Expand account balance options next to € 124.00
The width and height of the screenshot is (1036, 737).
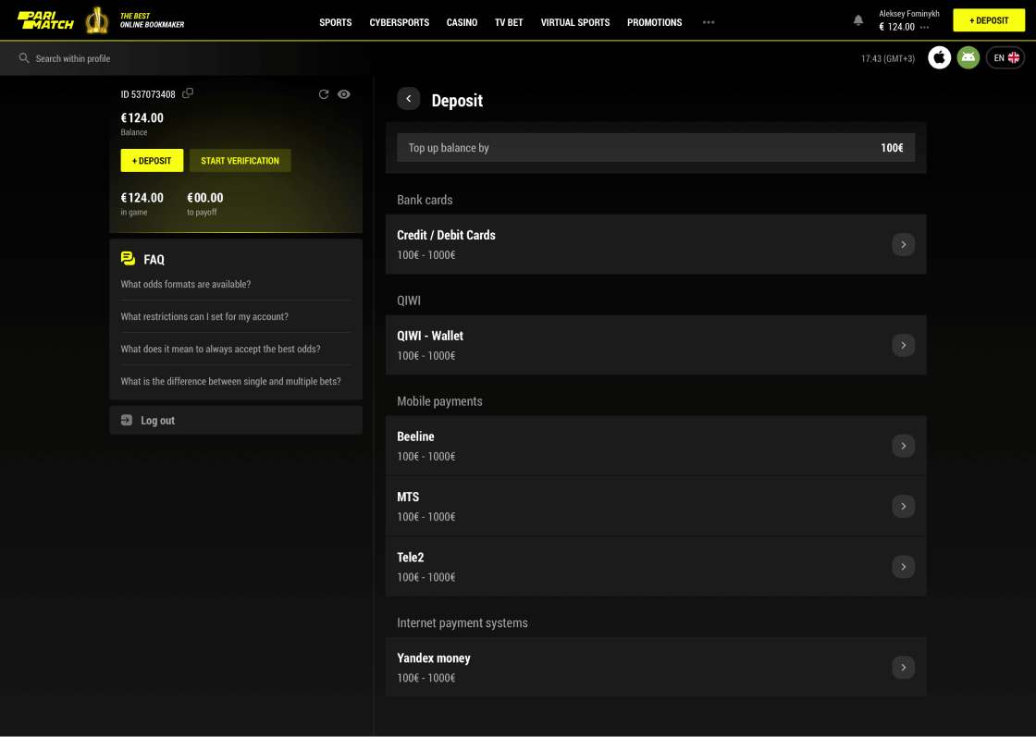(924, 28)
